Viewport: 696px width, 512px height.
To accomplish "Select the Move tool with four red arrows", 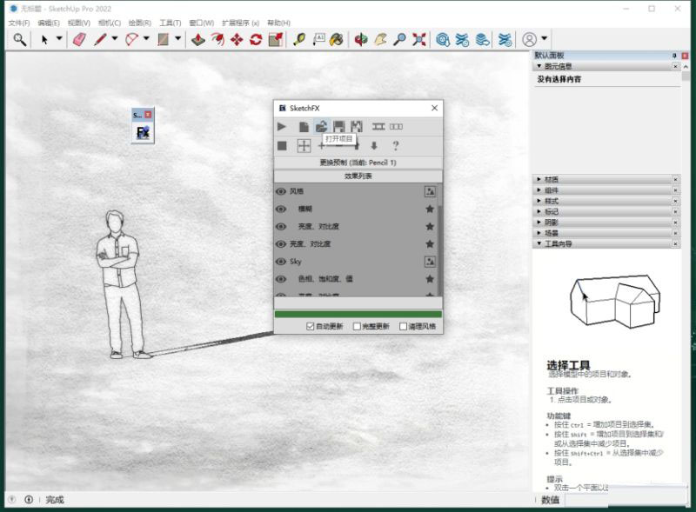I will [237, 39].
